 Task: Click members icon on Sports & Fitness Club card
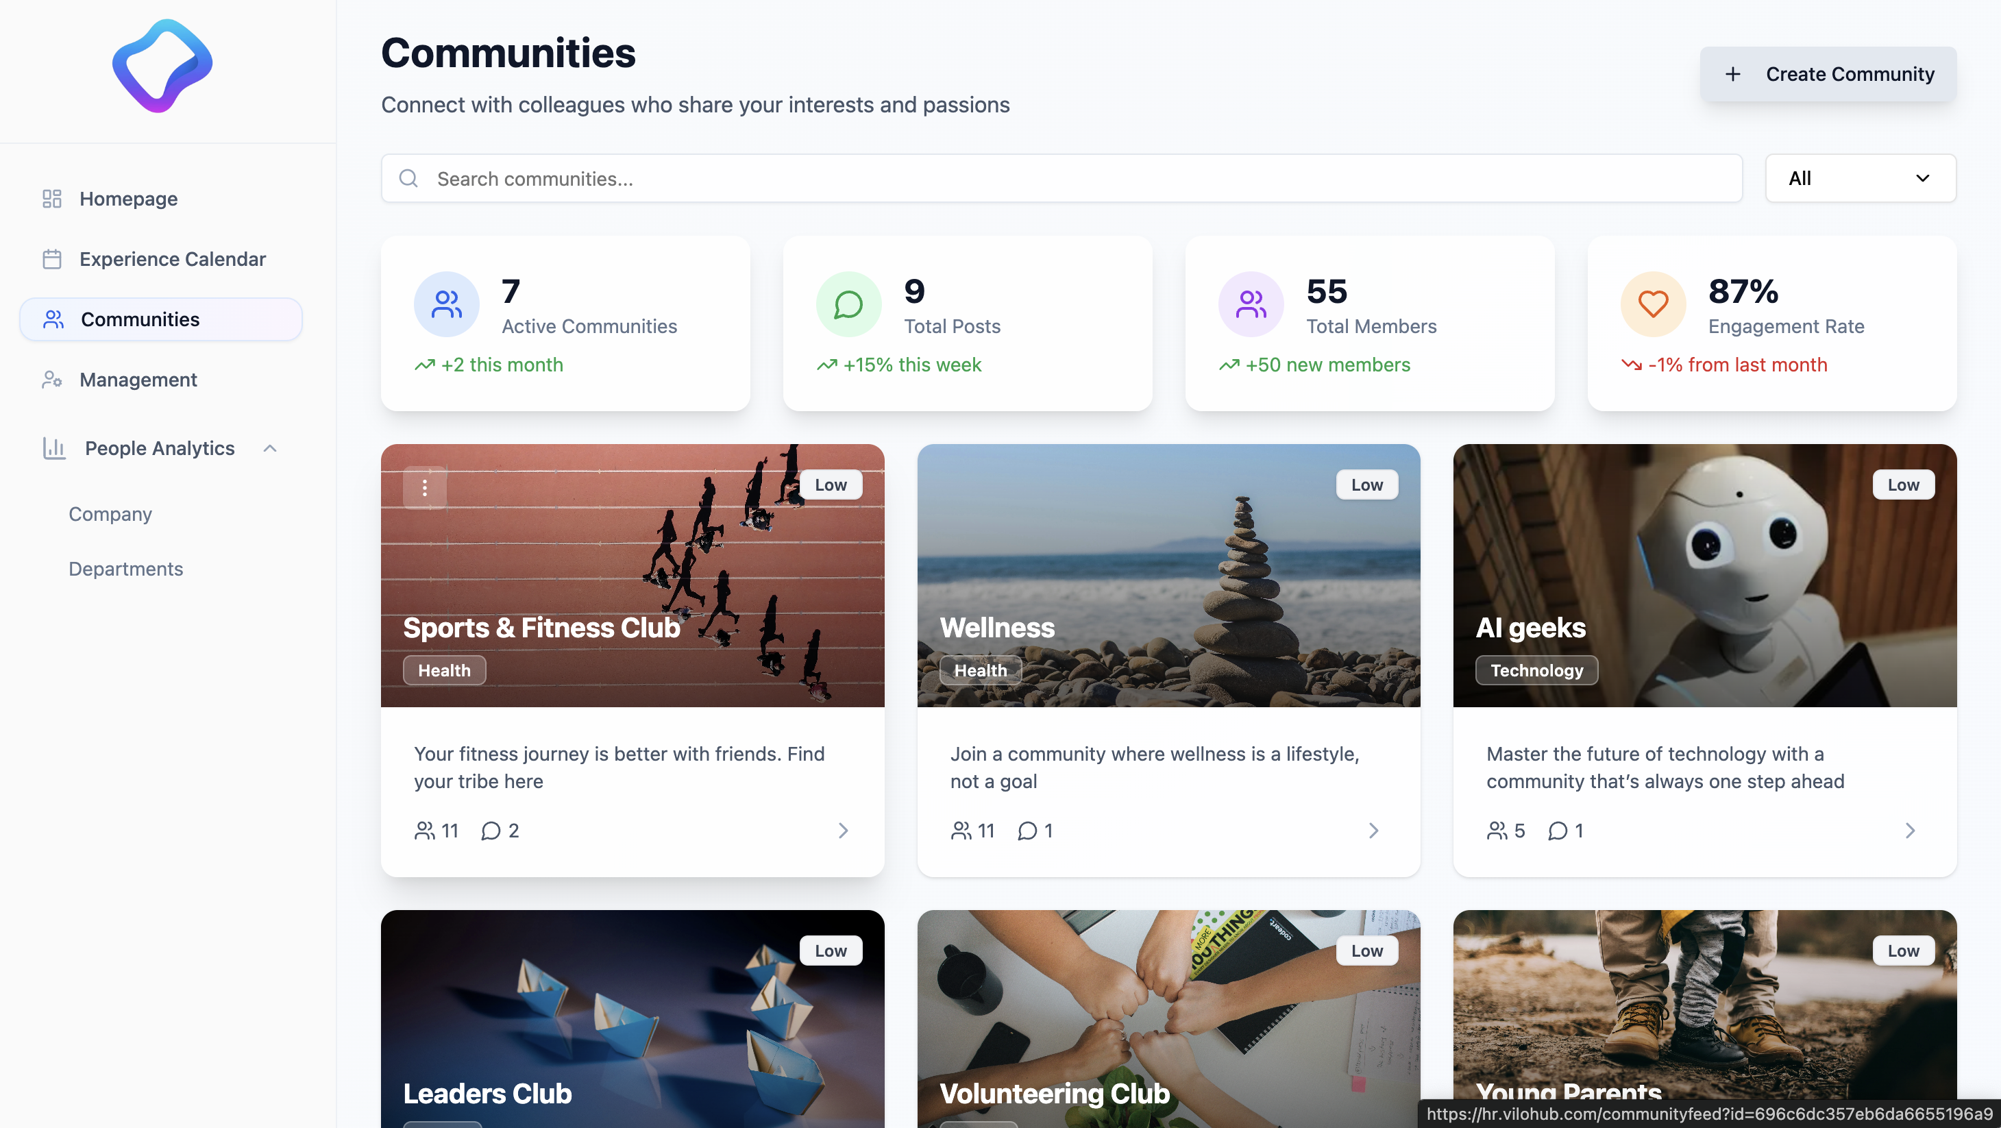click(x=425, y=831)
